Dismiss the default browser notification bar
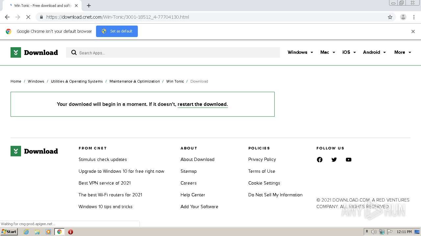Viewport: 421px width, 236px height. (413, 31)
